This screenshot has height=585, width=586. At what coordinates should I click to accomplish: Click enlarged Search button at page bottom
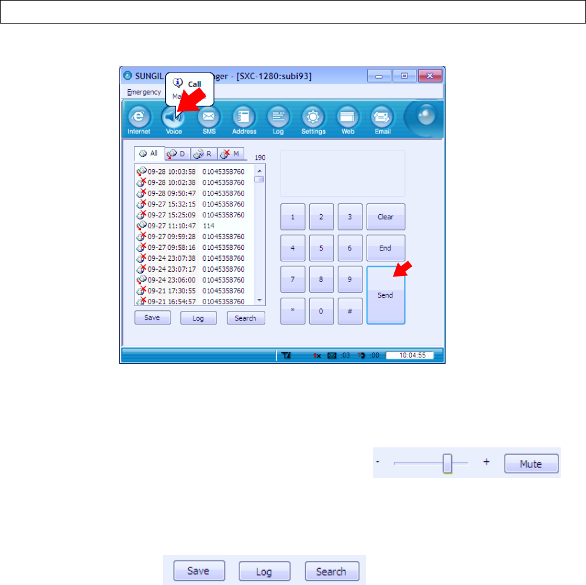tap(332, 571)
